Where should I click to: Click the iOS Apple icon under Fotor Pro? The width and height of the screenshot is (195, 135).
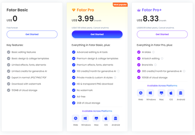(x=106, y=118)
